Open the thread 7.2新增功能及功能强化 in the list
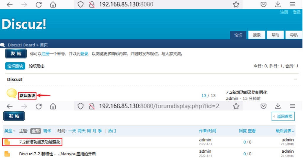Screen dimensions: 303x158 [40, 142]
